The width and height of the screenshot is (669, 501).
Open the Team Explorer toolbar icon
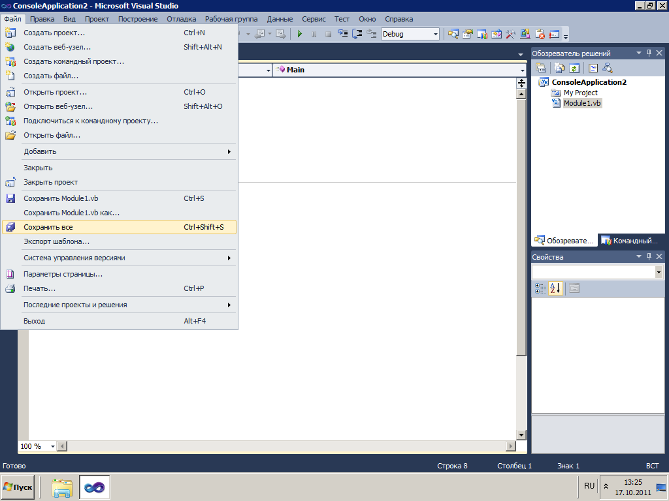pos(482,34)
